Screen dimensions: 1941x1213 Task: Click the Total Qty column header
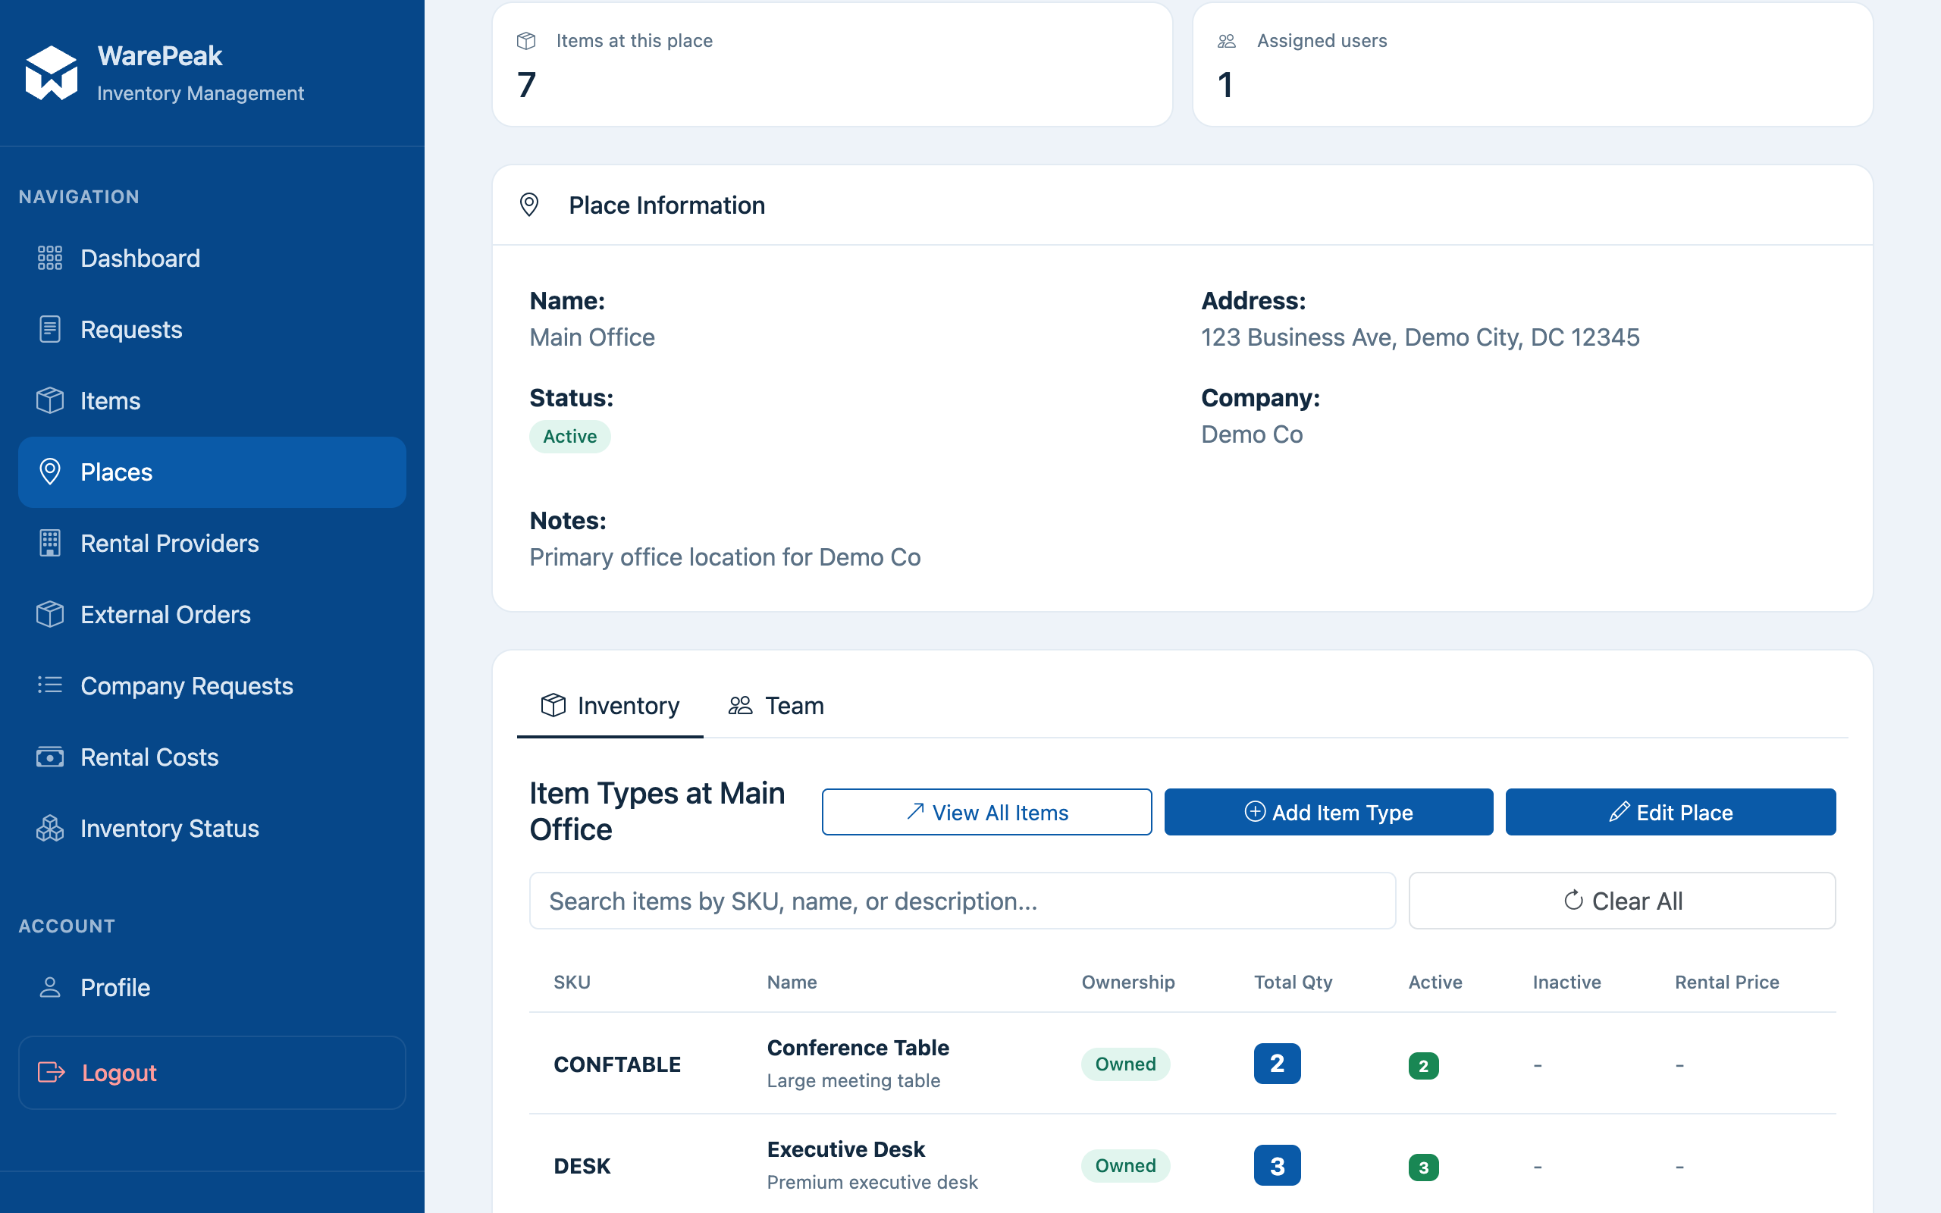[x=1293, y=982]
